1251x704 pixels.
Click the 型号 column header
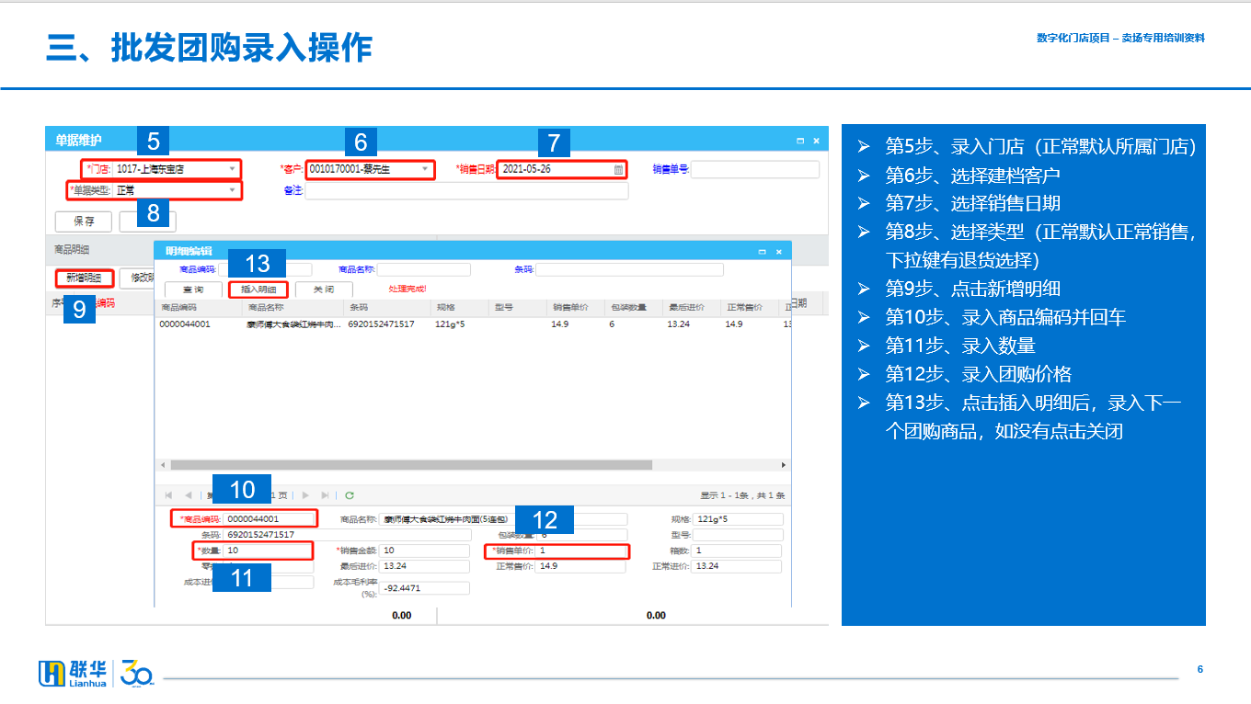(x=519, y=307)
